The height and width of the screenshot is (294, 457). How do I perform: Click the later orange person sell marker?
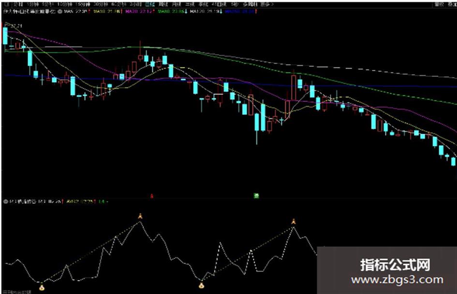(294, 221)
